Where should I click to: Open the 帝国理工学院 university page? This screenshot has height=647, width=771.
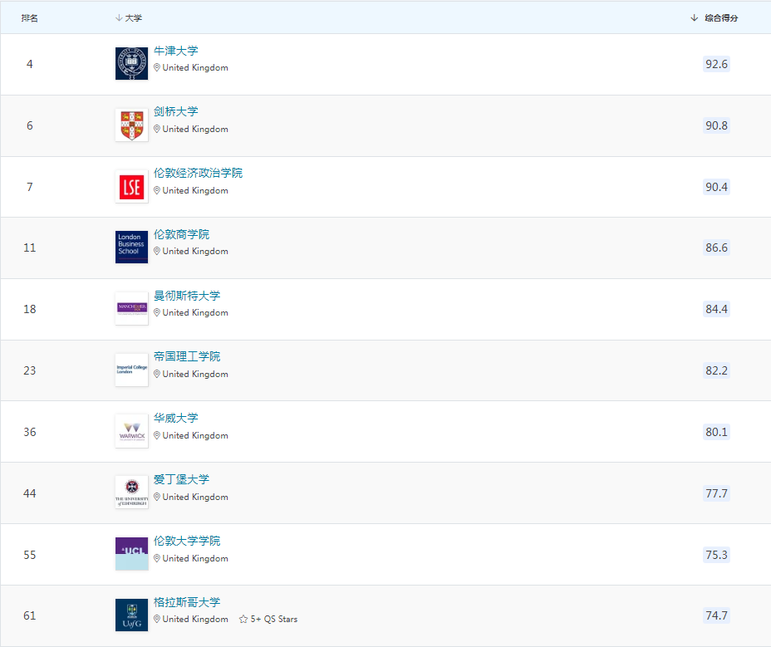187,356
